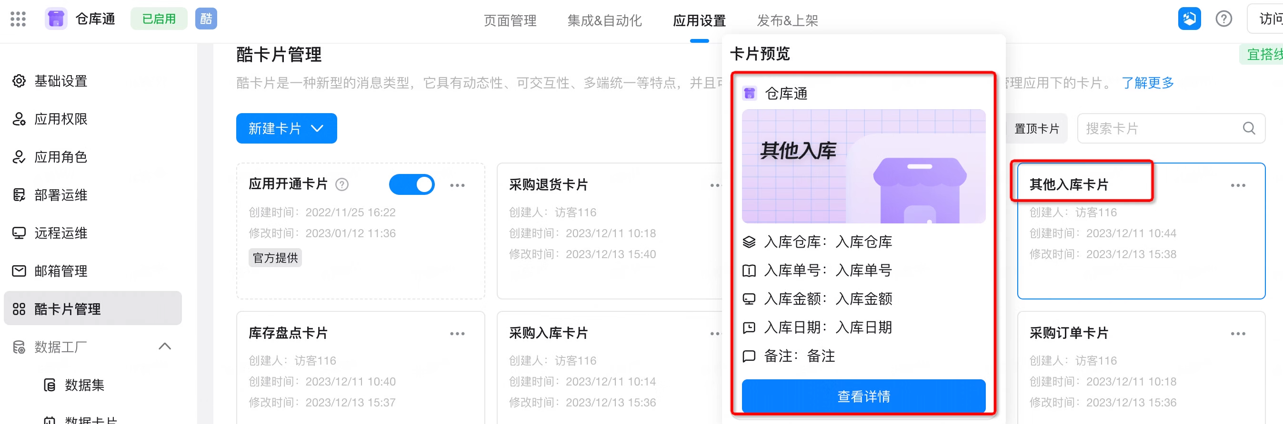Toggle the 应用开通卡片 switch off
This screenshot has height=424, width=1283.
pyautogui.click(x=411, y=184)
